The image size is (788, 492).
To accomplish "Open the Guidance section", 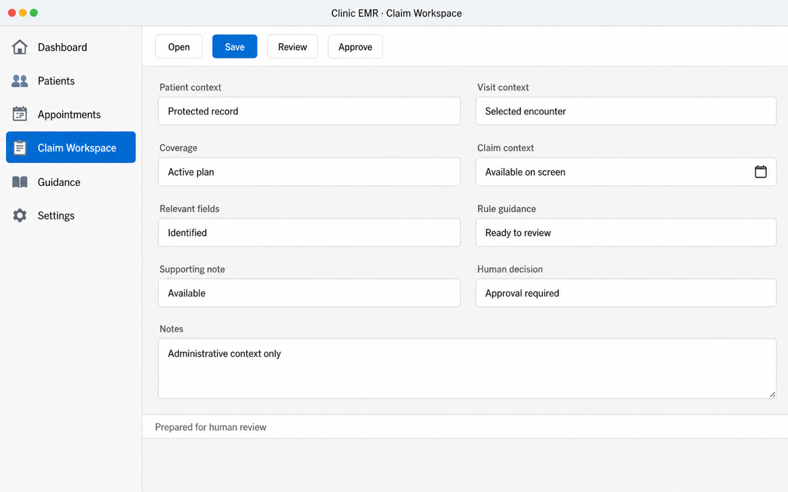I will coord(71,182).
